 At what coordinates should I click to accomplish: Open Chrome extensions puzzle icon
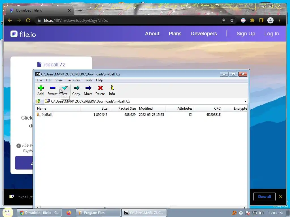click(x=252, y=20)
